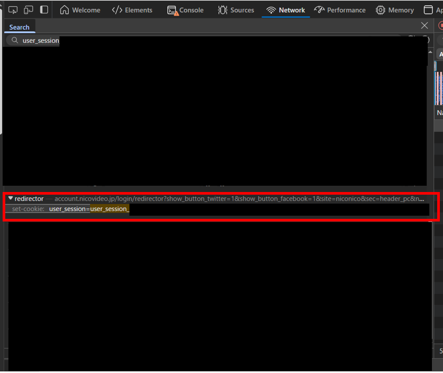Toggle device emulation mode
The height and width of the screenshot is (373, 443).
click(x=28, y=10)
